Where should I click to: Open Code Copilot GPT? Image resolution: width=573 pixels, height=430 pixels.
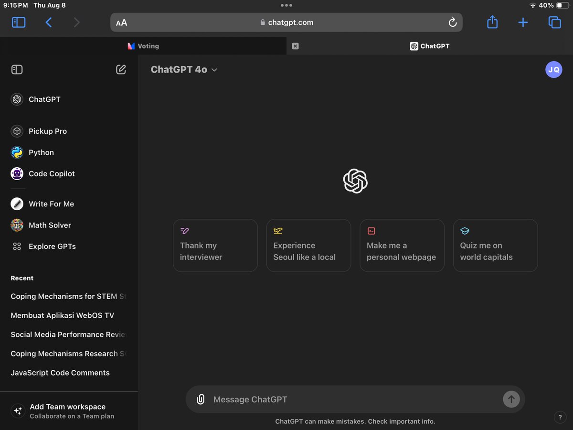69,173
